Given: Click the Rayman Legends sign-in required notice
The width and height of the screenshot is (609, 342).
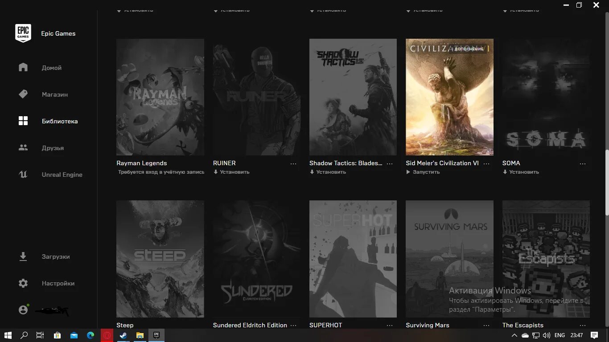Looking at the screenshot, I should pos(161,172).
